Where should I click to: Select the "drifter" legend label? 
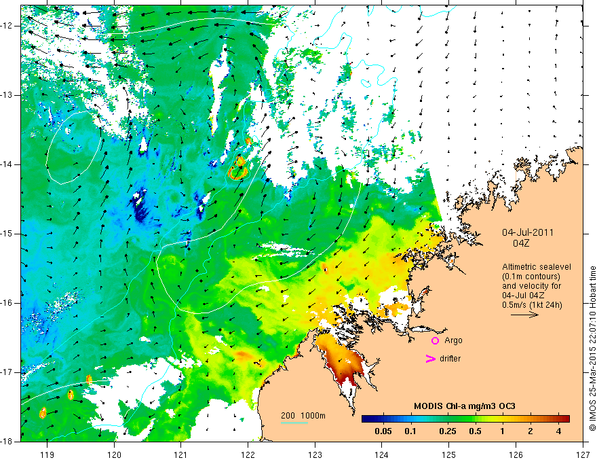pos(450,359)
